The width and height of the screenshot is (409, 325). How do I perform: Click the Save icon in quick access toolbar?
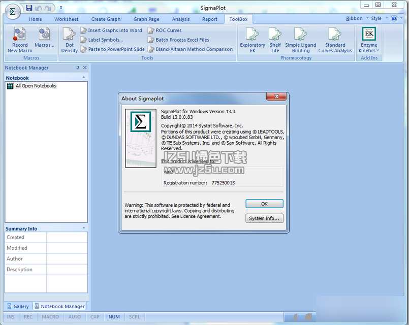29,8
